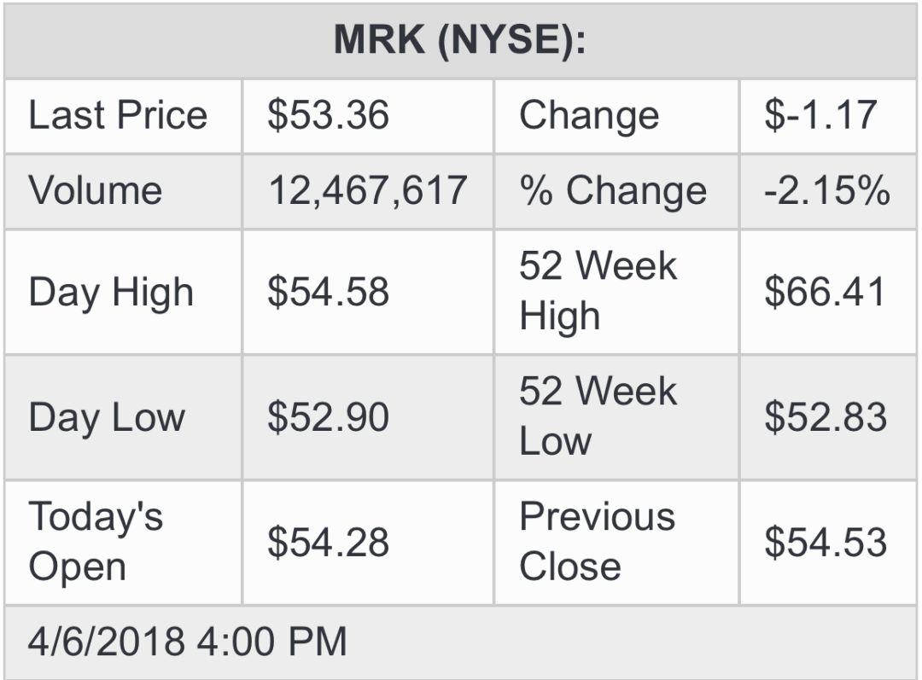Select the % Change label cell
The image size is (922, 680).
[616, 192]
